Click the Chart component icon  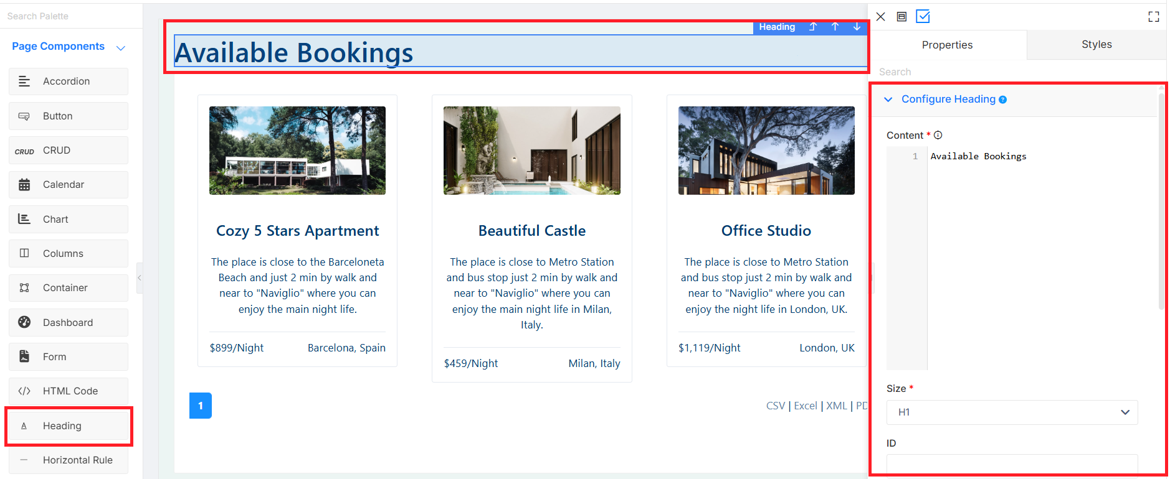click(x=24, y=219)
